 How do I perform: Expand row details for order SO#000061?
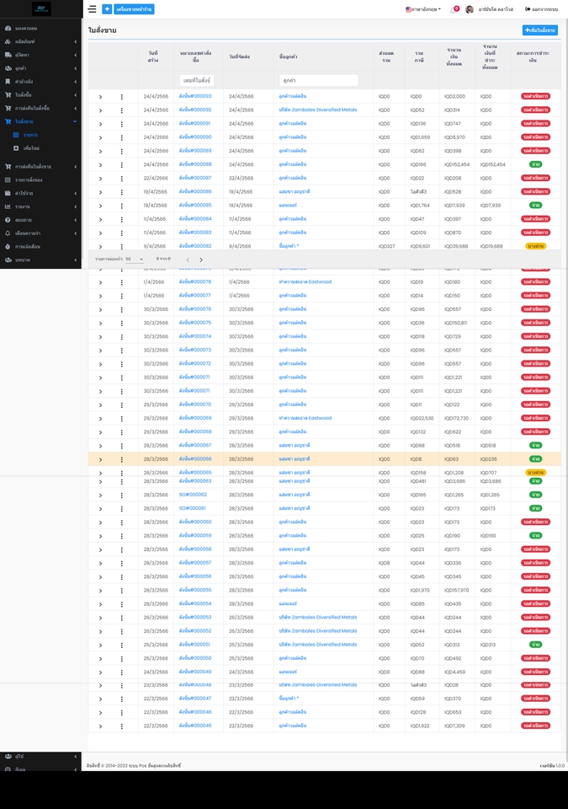click(x=100, y=509)
